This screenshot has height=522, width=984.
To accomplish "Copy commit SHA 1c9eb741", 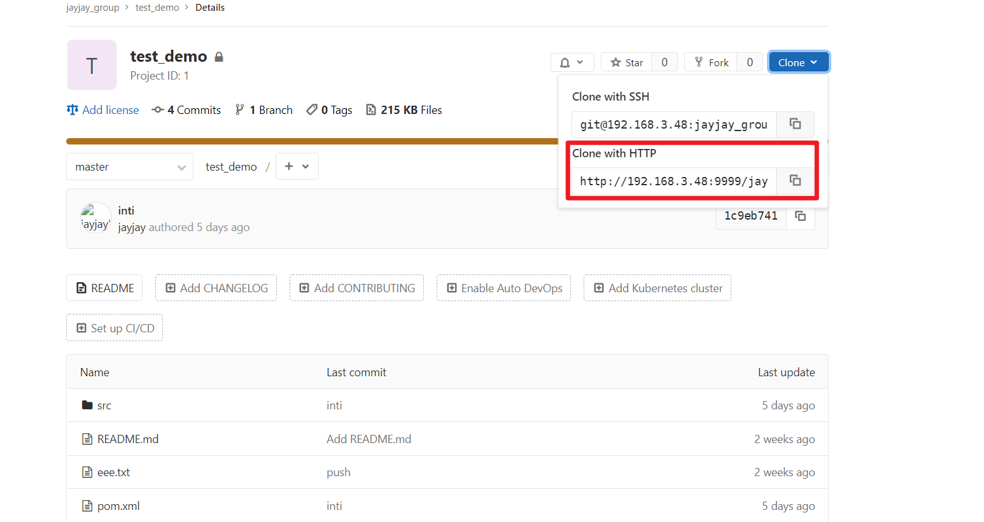I will coord(801,216).
